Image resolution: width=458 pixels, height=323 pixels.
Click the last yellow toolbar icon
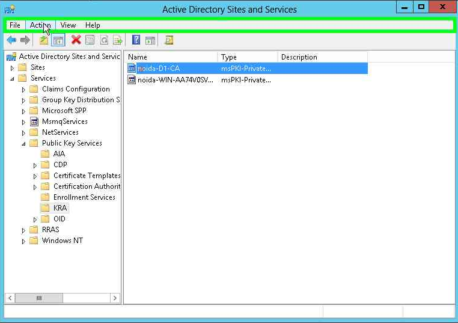(x=169, y=40)
